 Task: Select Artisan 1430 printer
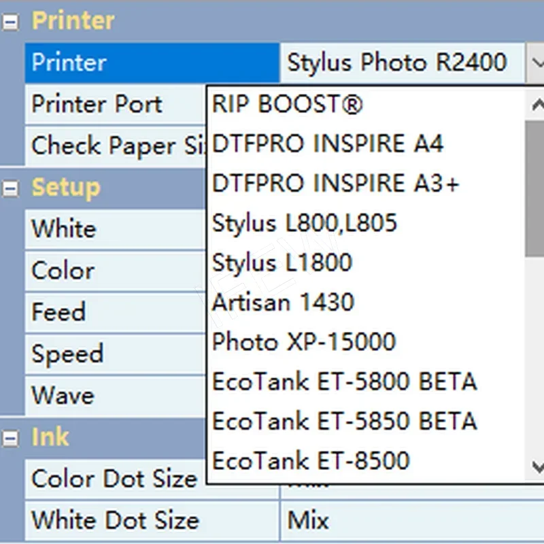pos(283,302)
